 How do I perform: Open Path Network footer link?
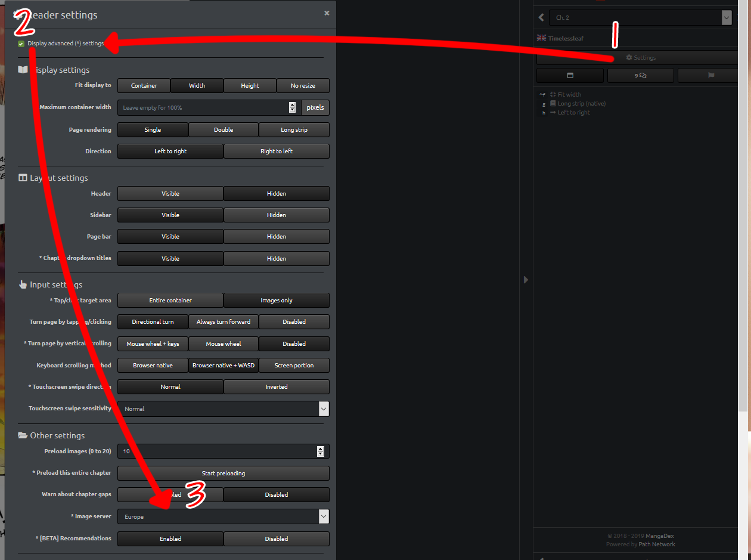click(657, 544)
